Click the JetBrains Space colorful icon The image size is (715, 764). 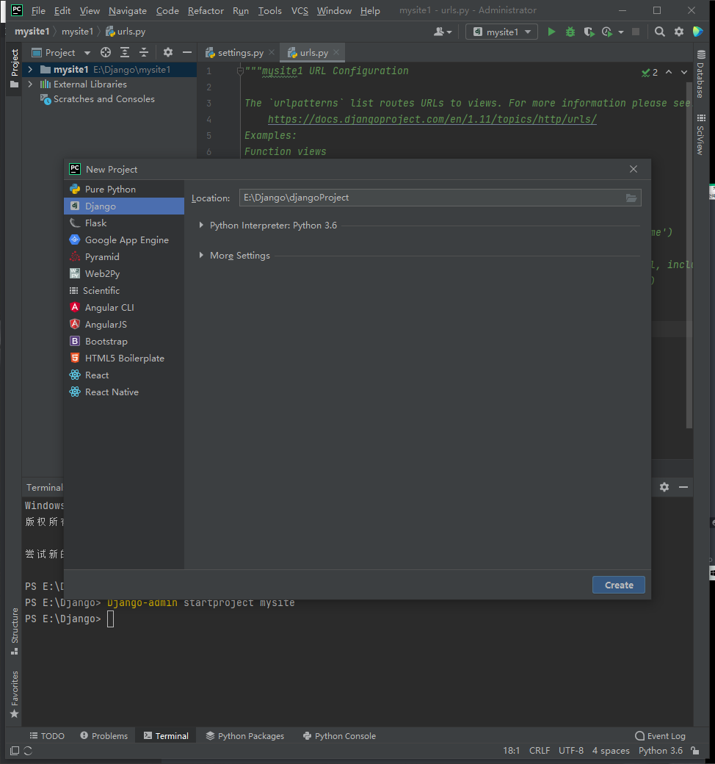click(698, 32)
